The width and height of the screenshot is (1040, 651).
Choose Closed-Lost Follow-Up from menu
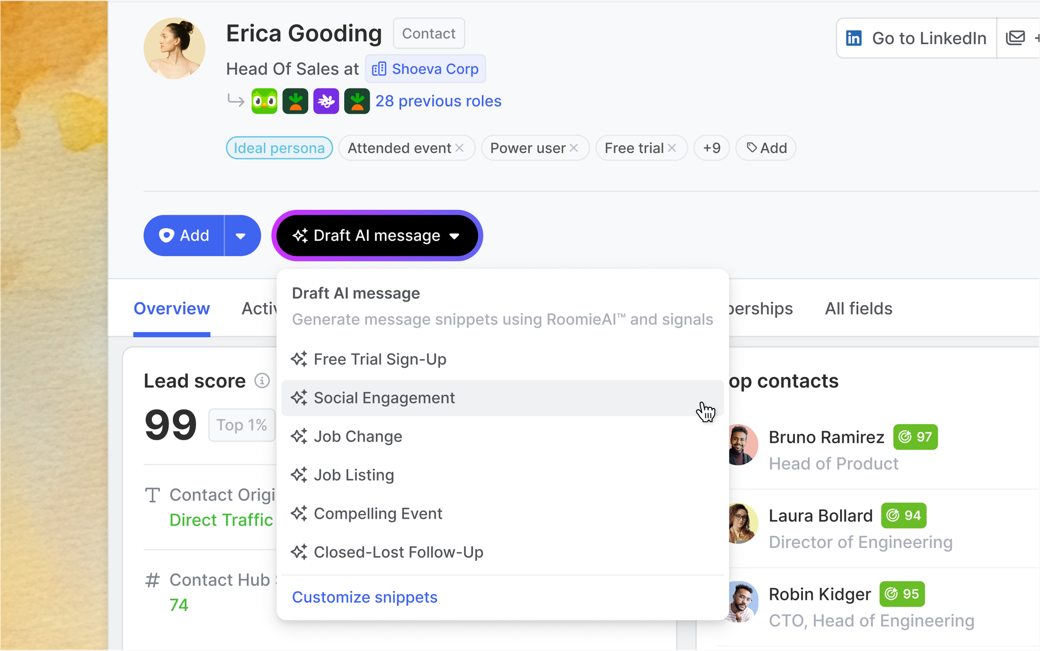click(x=398, y=552)
